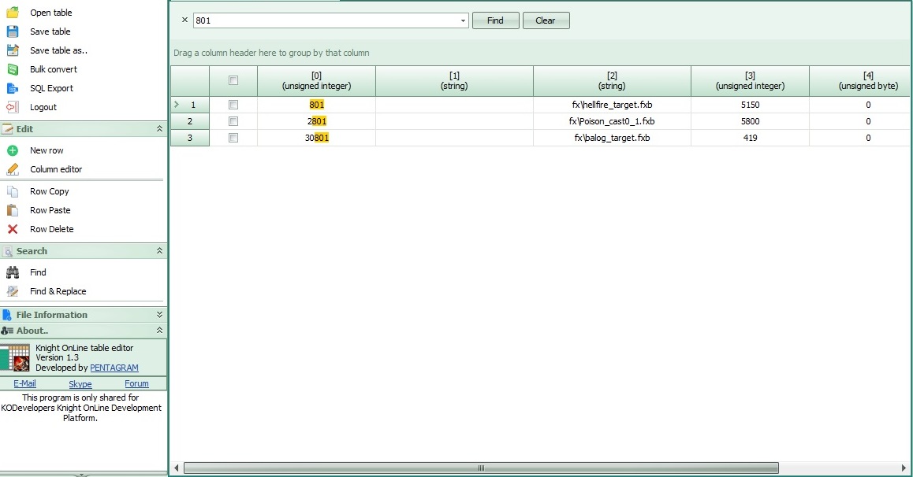
Task: Click the SQL Export icon
Action: click(x=13, y=88)
